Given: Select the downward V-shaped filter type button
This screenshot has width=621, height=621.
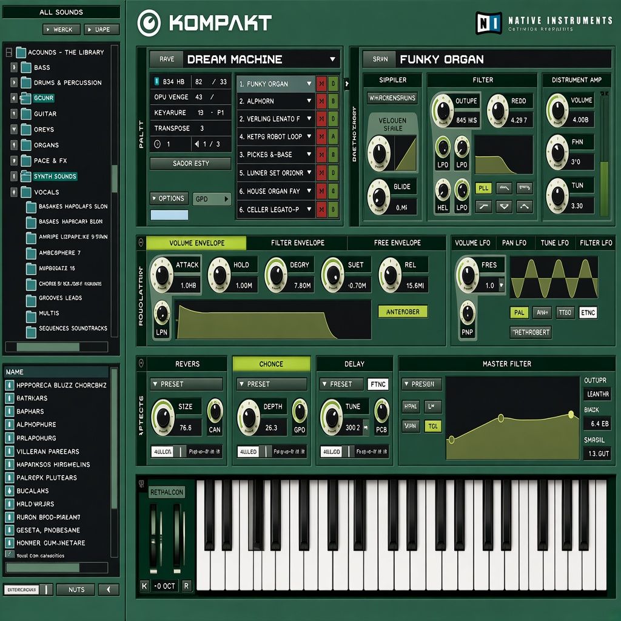Looking at the screenshot, I should point(504,206).
